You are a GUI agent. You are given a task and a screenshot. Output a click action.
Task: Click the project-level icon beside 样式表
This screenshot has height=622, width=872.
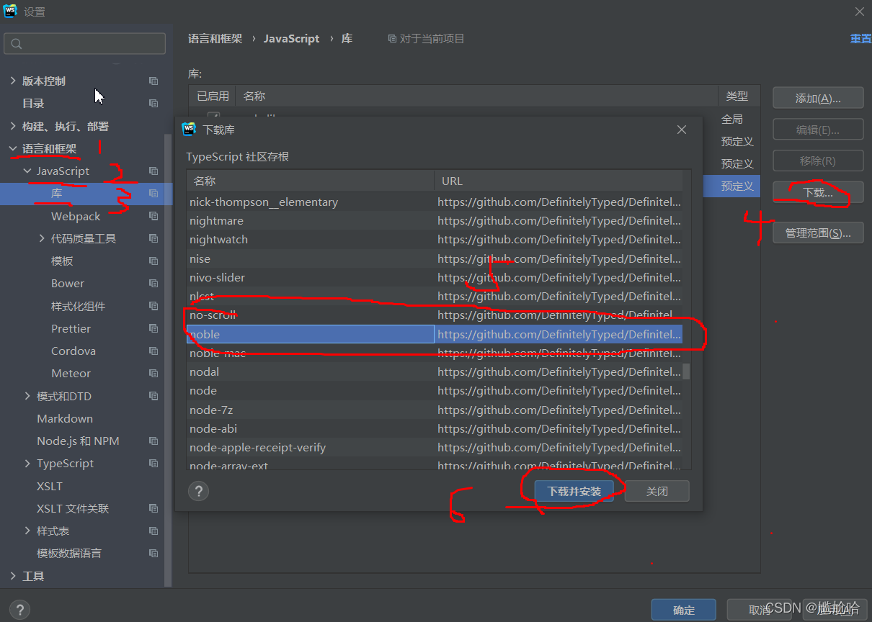154,531
